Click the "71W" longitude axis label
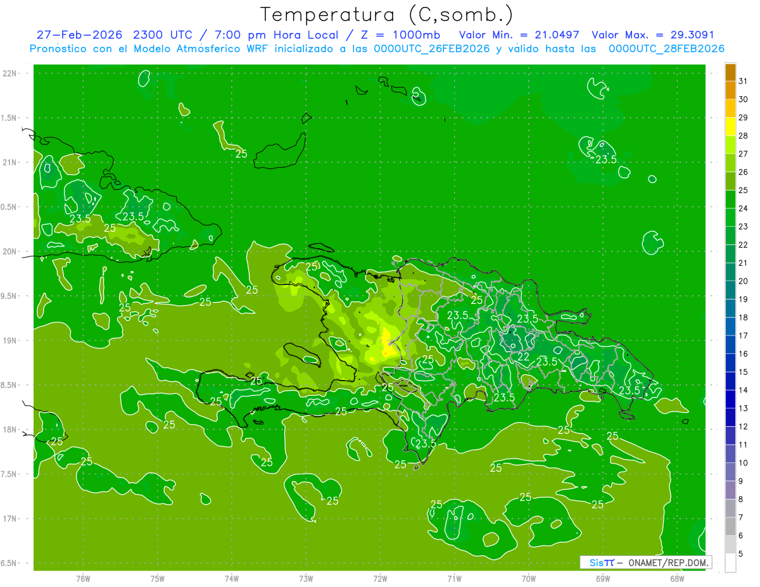This screenshot has height=587, width=760. click(454, 578)
